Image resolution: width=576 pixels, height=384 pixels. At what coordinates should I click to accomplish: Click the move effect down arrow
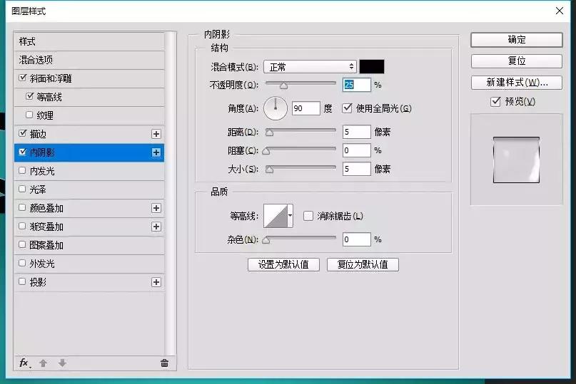(x=62, y=363)
